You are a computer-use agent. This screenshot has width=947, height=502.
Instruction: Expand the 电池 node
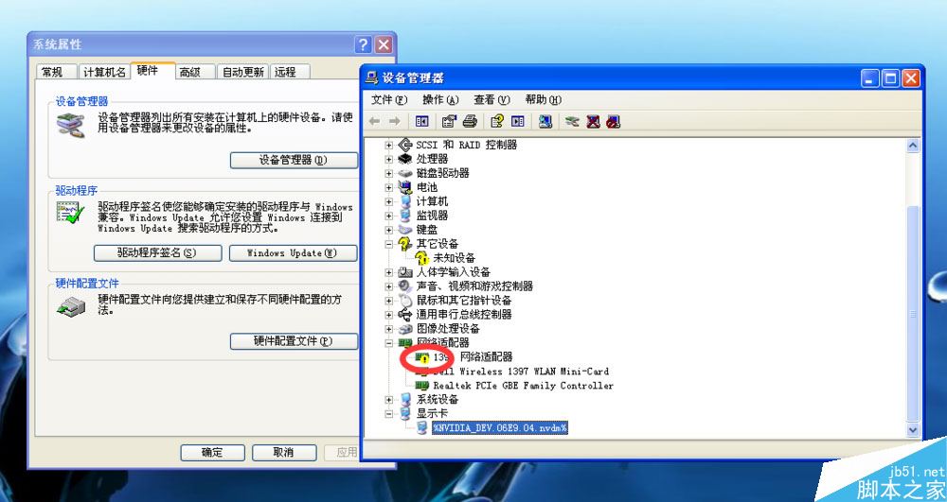click(x=389, y=187)
